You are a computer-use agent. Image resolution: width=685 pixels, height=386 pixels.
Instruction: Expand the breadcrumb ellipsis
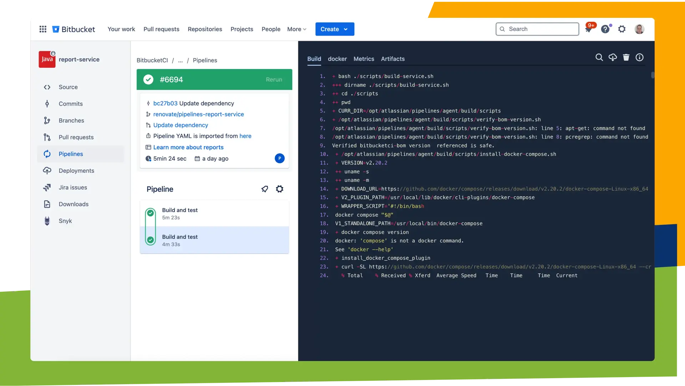pos(181,60)
